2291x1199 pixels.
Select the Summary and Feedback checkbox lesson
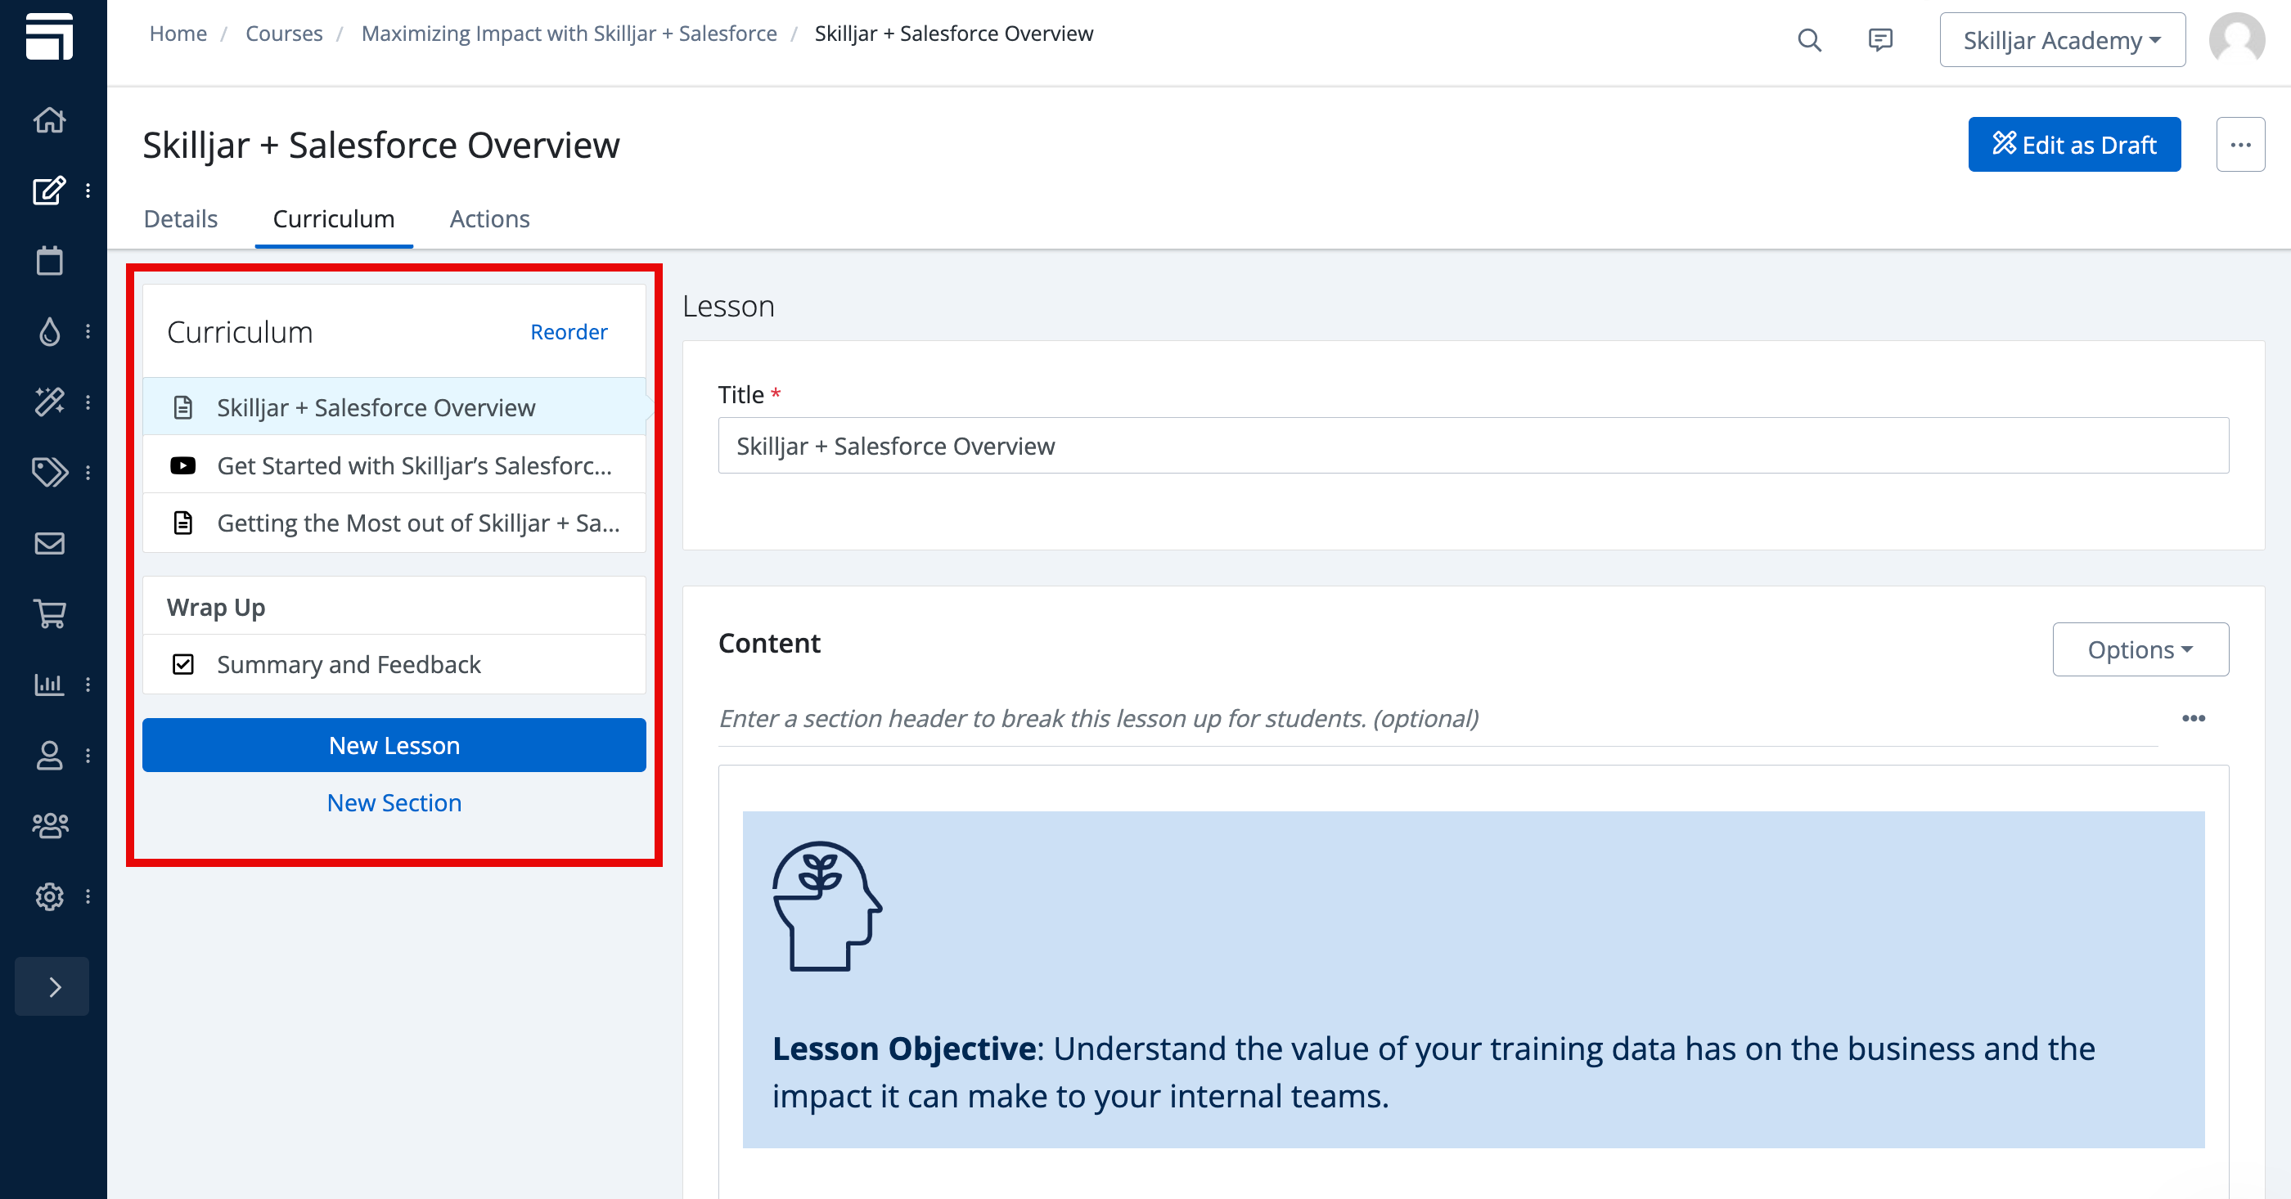coord(349,665)
